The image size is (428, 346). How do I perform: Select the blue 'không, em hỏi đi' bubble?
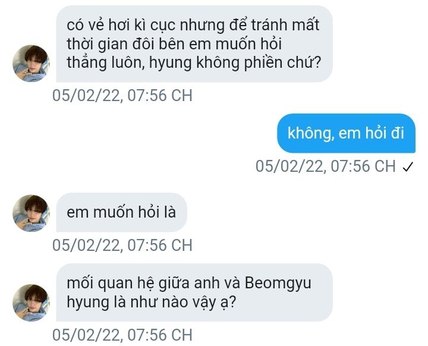[346, 133]
